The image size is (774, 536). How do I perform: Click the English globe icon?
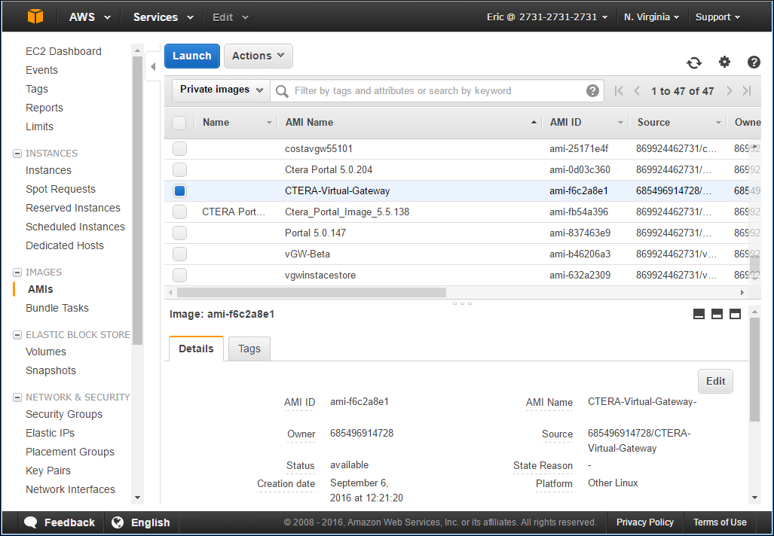coord(118,522)
